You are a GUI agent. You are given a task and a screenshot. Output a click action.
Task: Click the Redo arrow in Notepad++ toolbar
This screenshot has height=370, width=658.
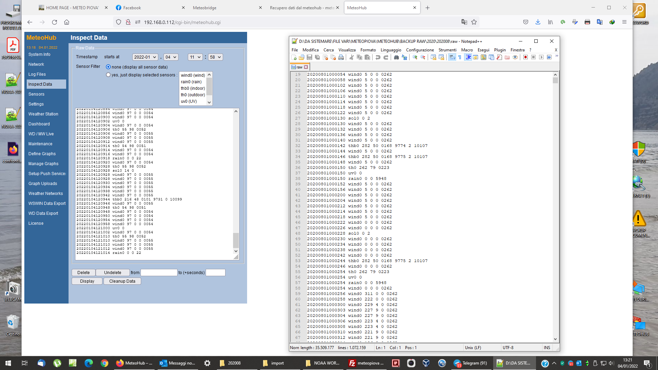click(386, 57)
